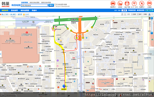This screenshot has width=154, height=97.
Task: Click subway exit marker 1
Action: tap(77, 38)
